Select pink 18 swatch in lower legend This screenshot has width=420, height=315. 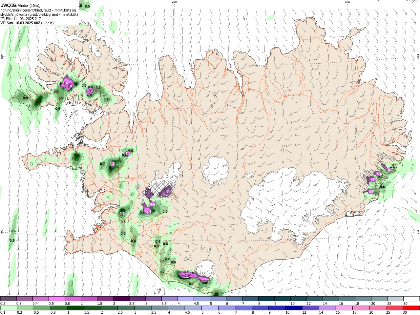(x=361, y=308)
